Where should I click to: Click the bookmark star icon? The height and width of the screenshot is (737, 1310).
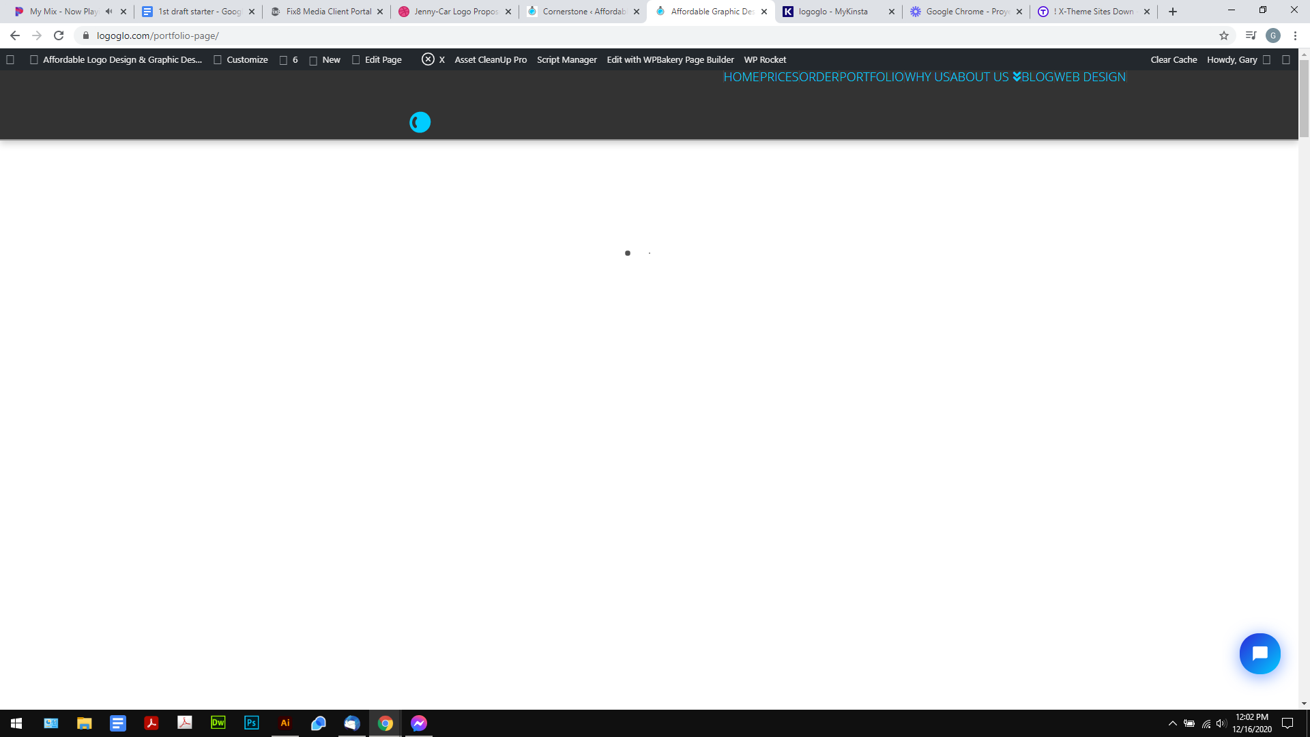(1224, 35)
